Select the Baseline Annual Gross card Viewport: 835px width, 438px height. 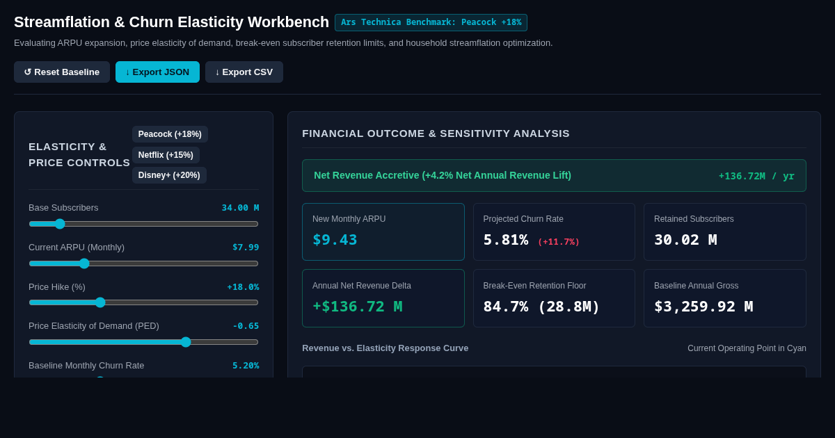click(725, 298)
